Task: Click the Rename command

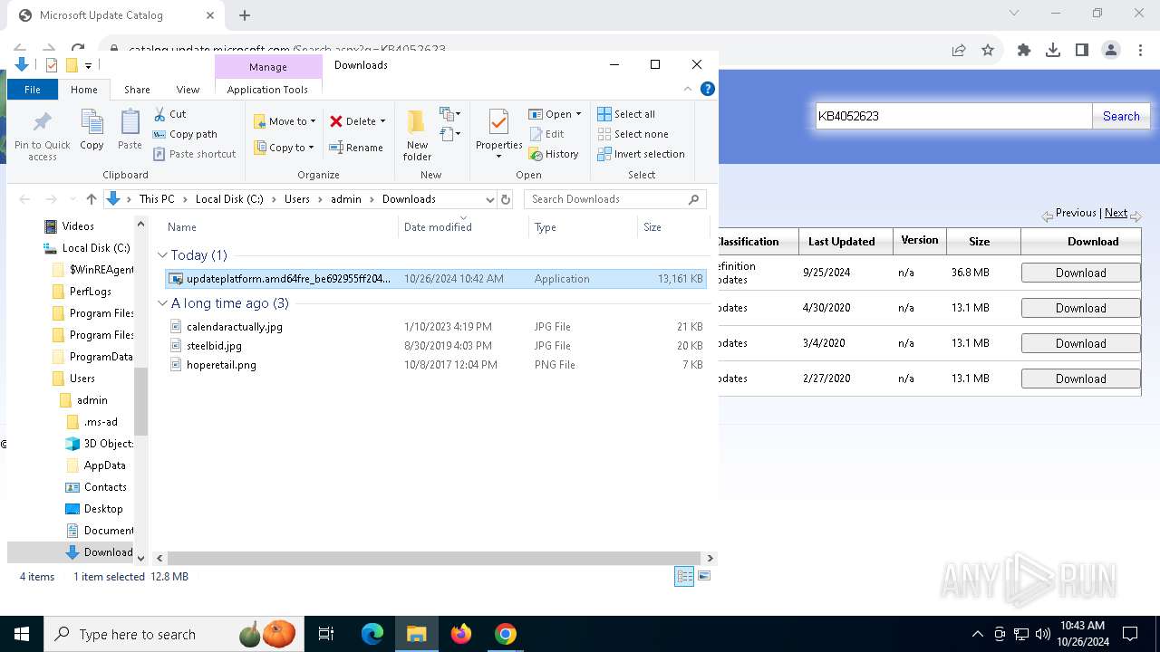Action: point(356,148)
